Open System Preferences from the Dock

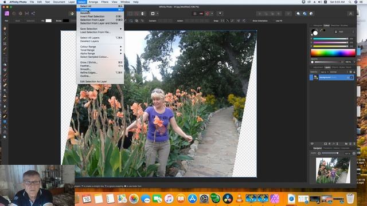pyautogui.click(x=204, y=199)
